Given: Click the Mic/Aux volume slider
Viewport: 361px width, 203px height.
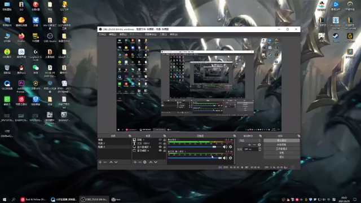Looking at the screenshot, I should (195, 158).
